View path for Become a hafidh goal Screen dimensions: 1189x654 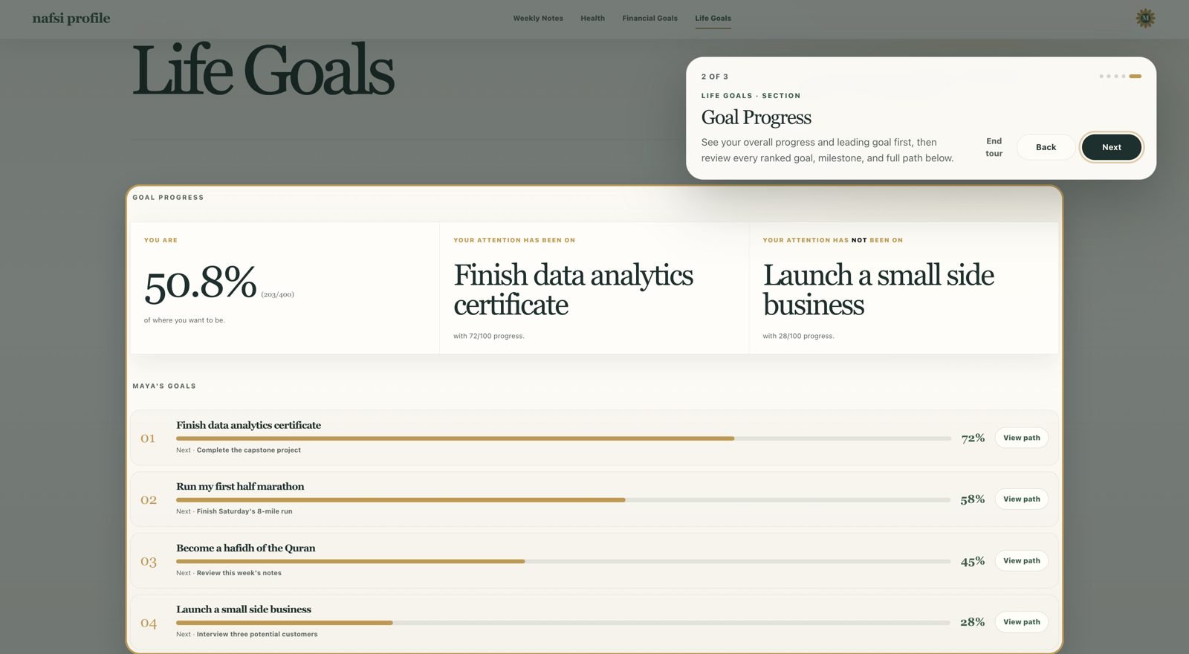pyautogui.click(x=1022, y=561)
